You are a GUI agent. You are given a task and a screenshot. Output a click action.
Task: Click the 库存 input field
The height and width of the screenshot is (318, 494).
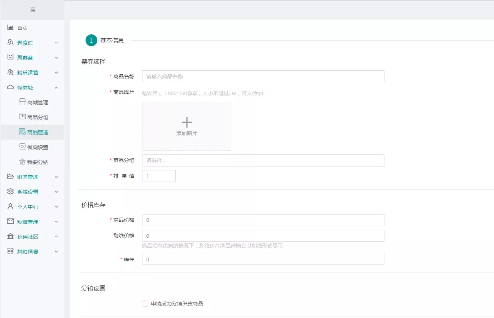[x=263, y=259]
